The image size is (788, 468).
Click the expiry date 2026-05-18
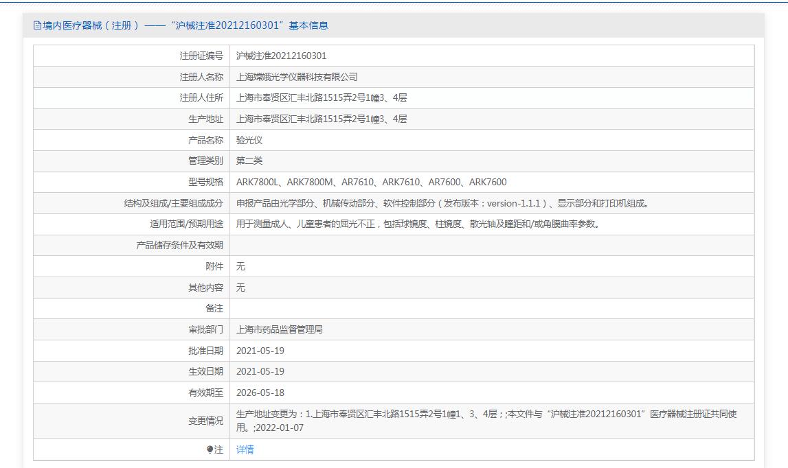pyautogui.click(x=260, y=393)
